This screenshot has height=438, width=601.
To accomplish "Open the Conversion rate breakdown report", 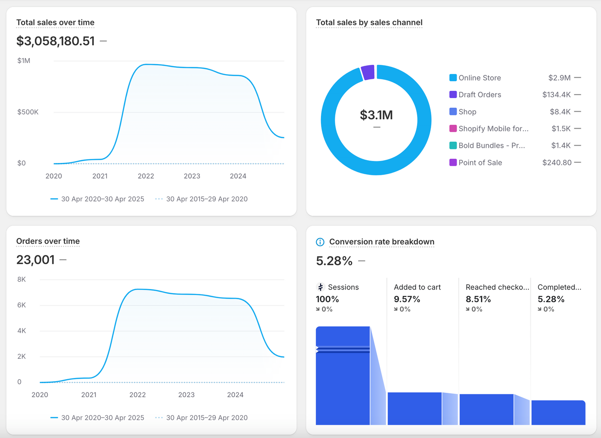I will (x=381, y=242).
